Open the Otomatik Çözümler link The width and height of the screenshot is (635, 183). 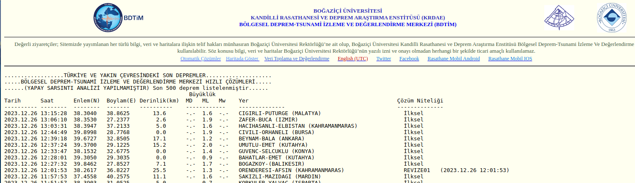click(200, 59)
